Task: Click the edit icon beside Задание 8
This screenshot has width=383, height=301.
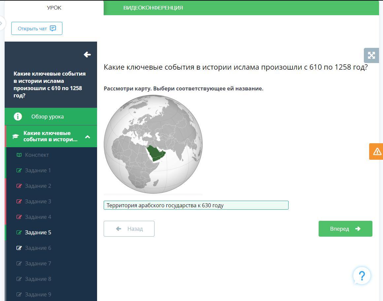Action: click(19, 279)
